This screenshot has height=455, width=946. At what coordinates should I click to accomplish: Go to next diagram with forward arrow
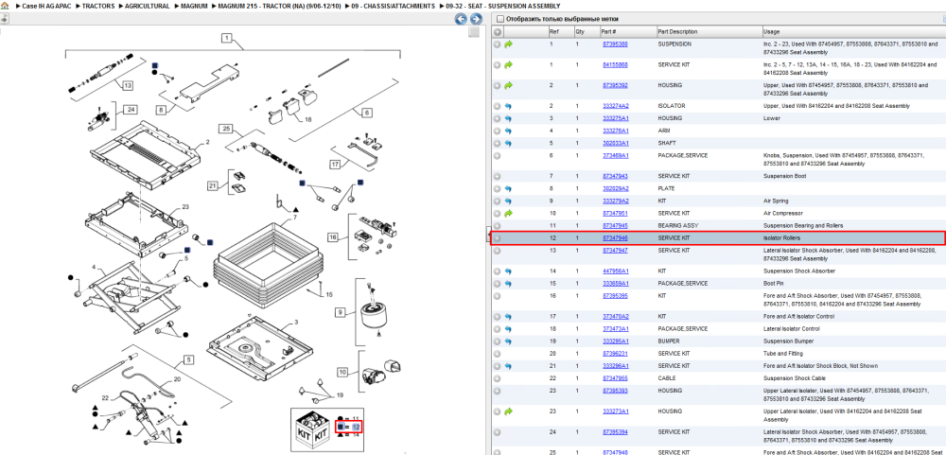(474, 19)
